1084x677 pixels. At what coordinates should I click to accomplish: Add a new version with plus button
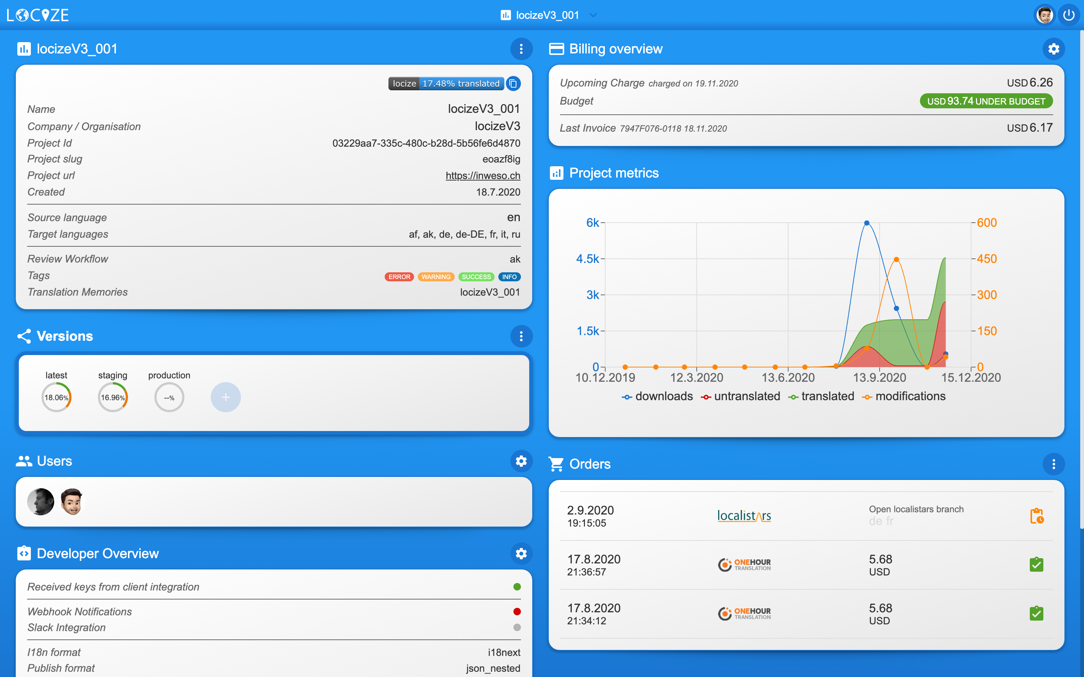pyautogui.click(x=225, y=397)
